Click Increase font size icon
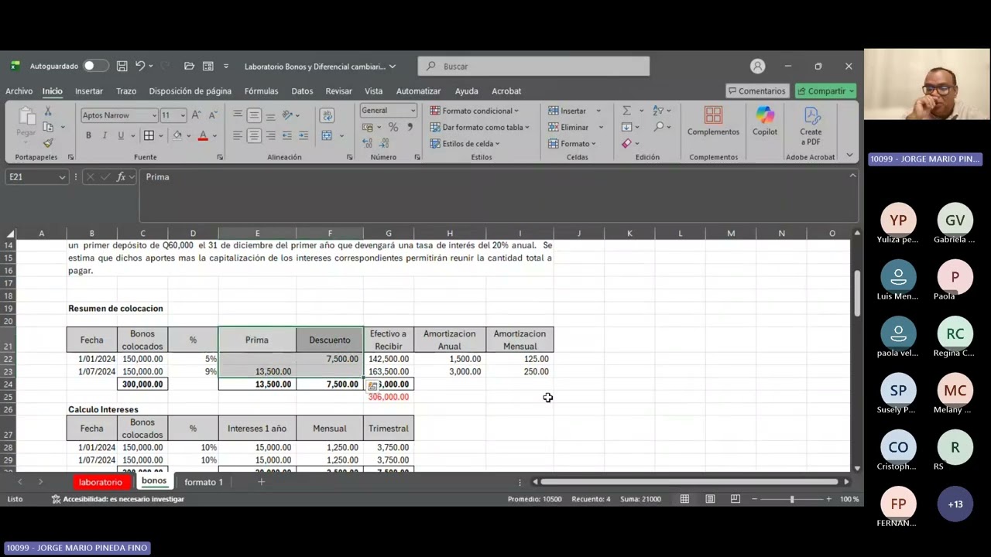Image resolution: width=991 pixels, height=557 pixels. pyautogui.click(x=196, y=114)
